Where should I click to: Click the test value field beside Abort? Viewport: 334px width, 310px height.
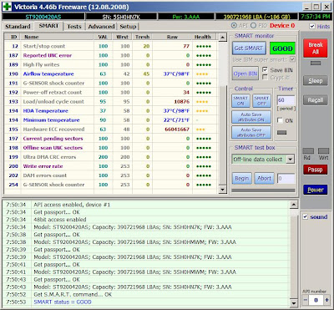pos(286,179)
